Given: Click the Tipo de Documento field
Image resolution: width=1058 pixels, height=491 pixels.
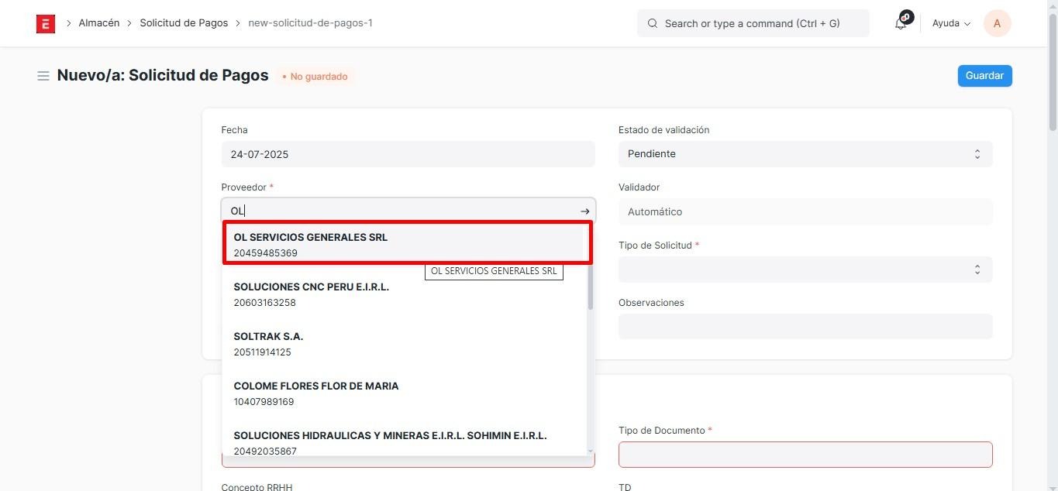Looking at the screenshot, I should click(805, 455).
